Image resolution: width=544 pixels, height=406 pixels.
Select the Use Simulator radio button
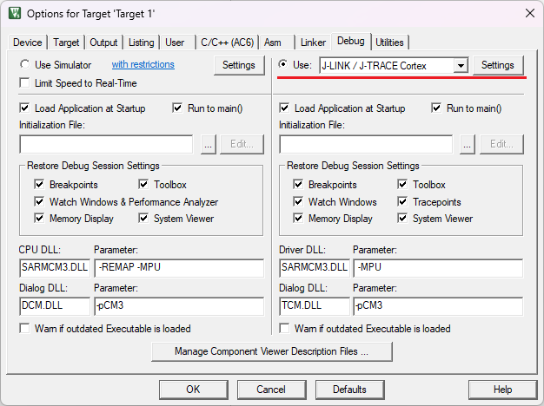tap(25, 65)
